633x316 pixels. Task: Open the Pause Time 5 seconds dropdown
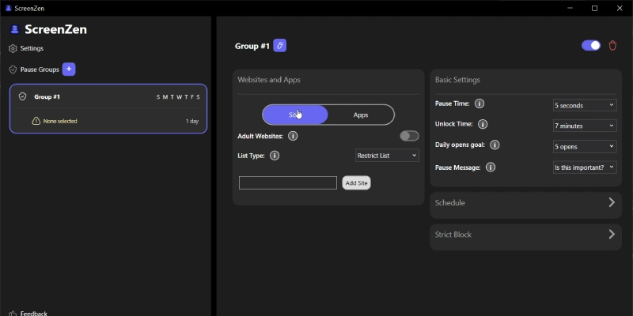pyautogui.click(x=584, y=104)
